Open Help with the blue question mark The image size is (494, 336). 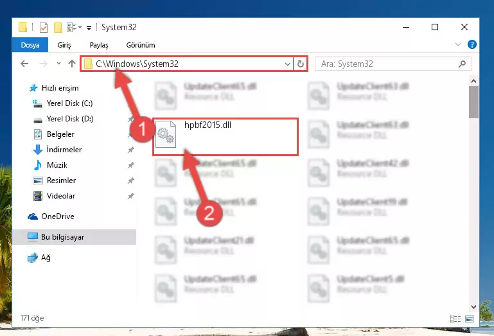pos(472,44)
